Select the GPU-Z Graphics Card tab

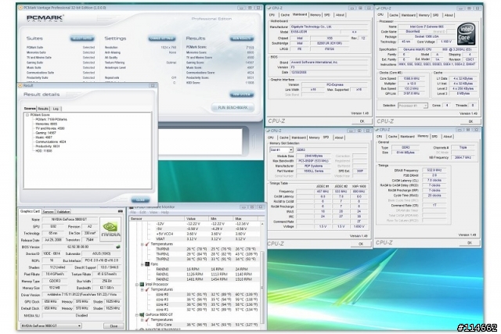[30, 211]
